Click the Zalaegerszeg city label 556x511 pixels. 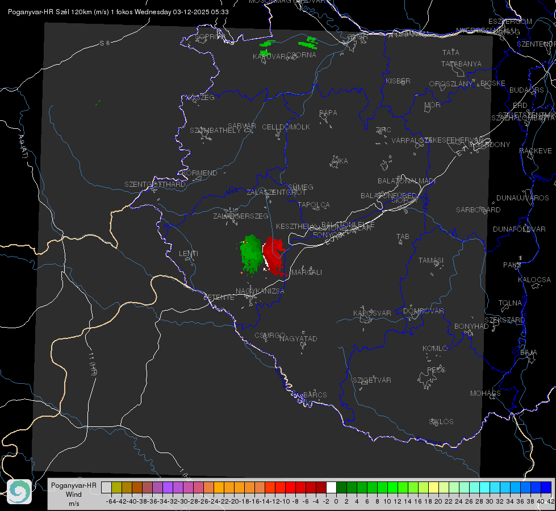(x=241, y=216)
